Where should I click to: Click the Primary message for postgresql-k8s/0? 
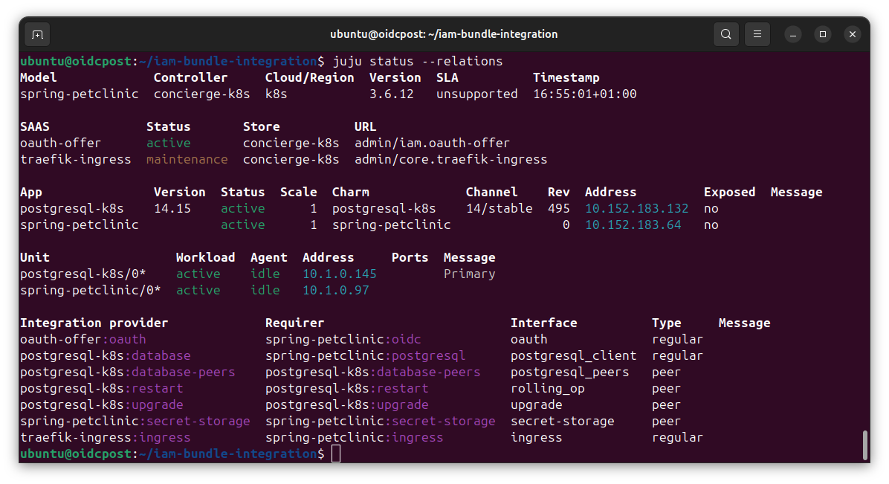pos(469,274)
